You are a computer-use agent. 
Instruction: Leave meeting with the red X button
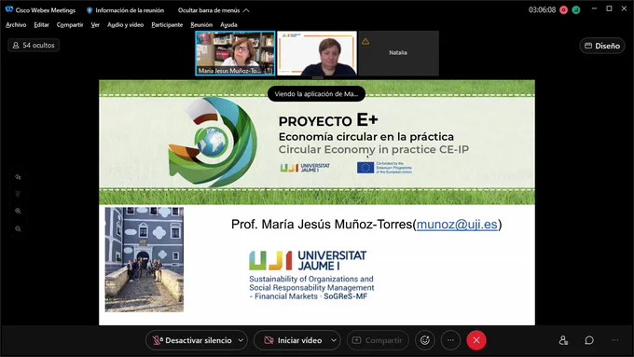click(x=476, y=340)
